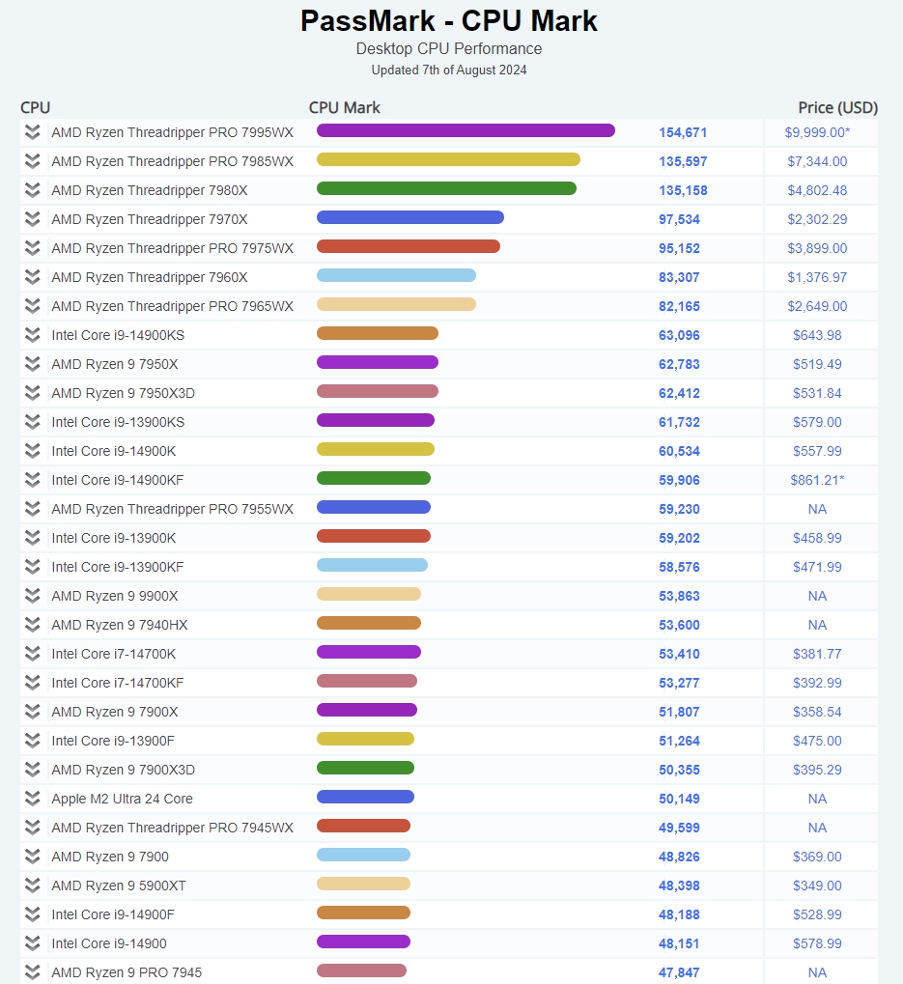Expand details for AMD Ryzen Threadripper PRO 7995WX
Image resolution: width=903 pixels, height=984 pixels.
33,132
